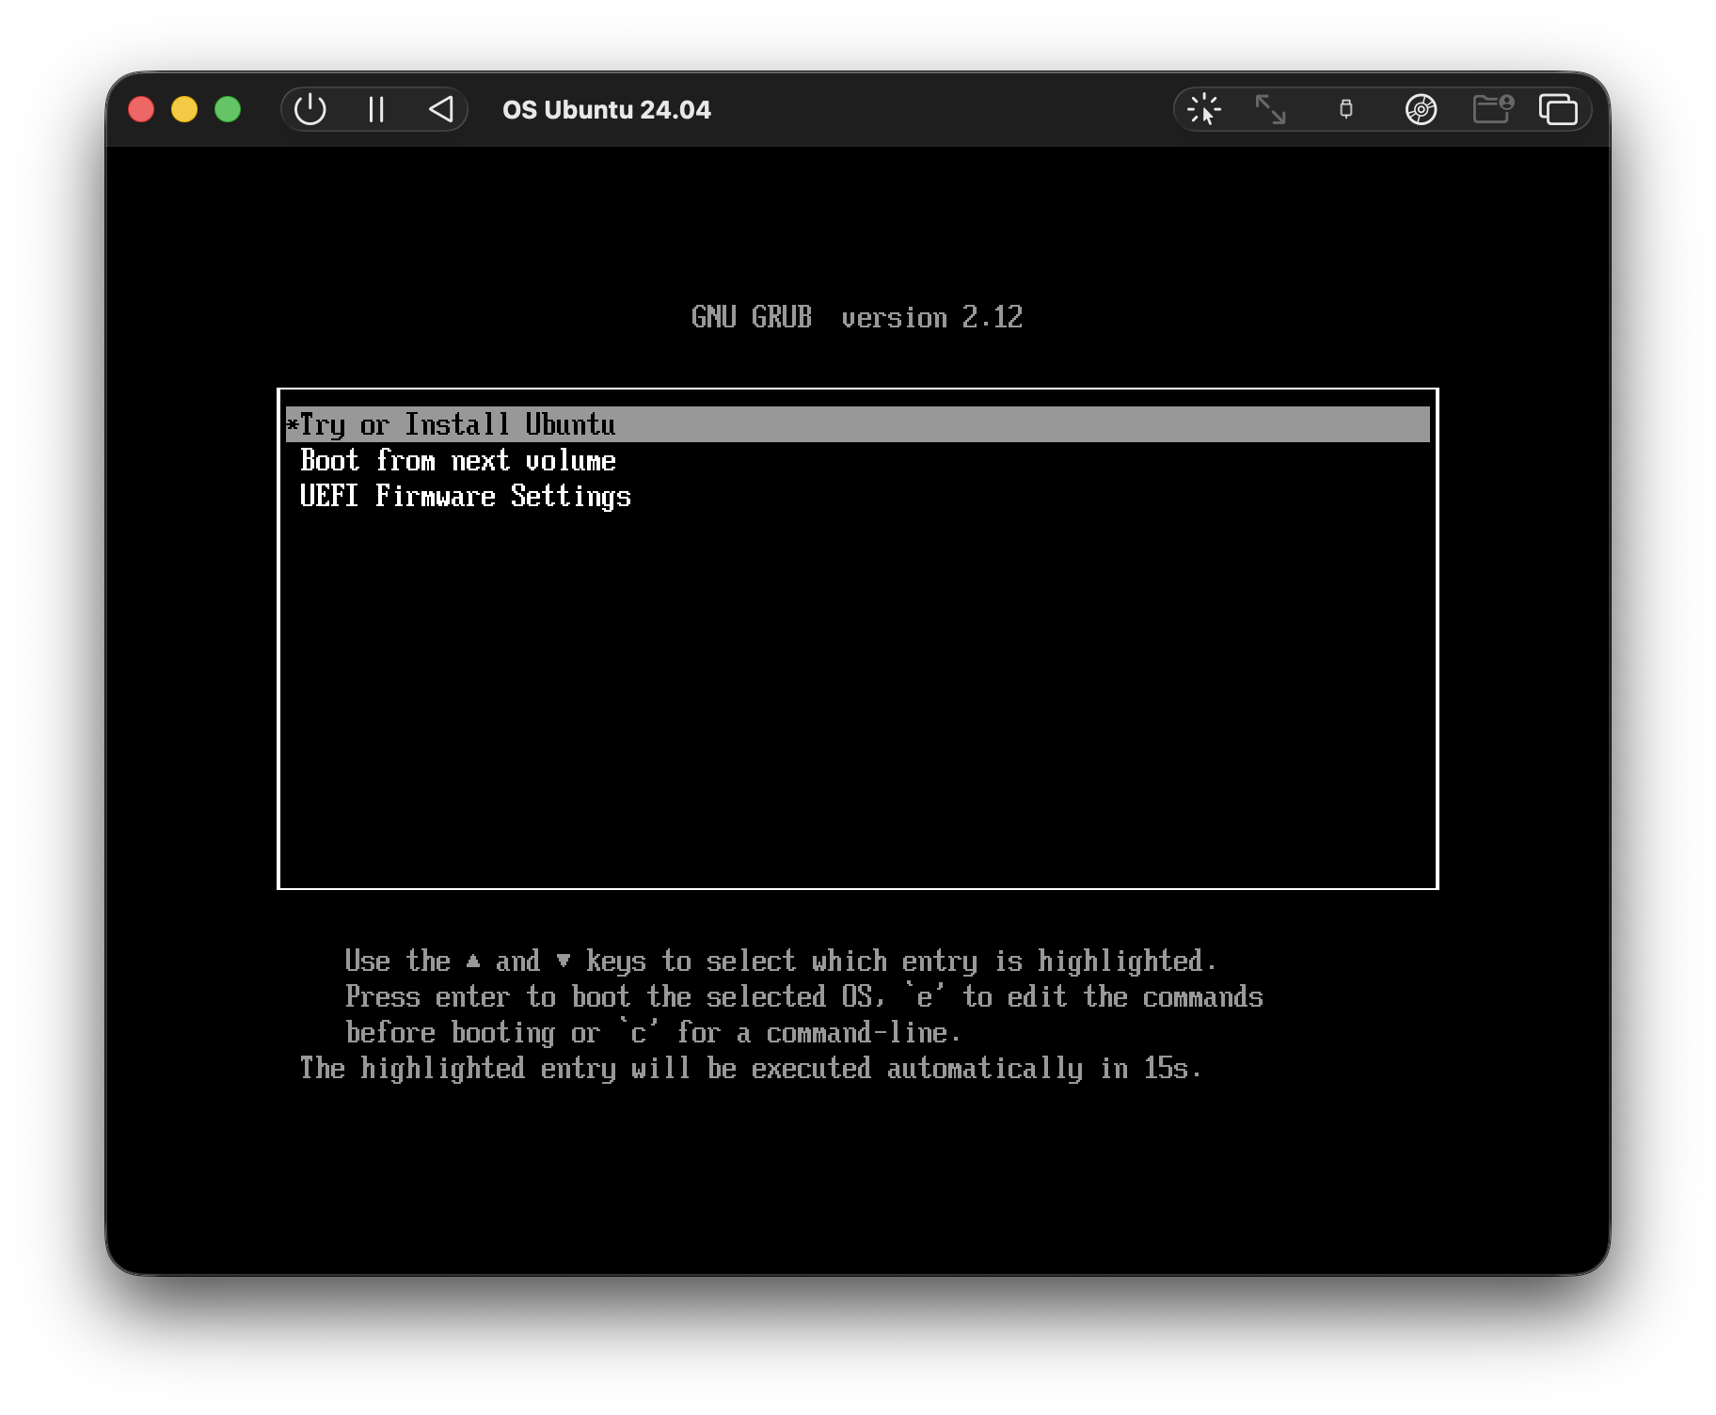This screenshot has width=1716, height=1415.
Task: Click the GNU GRUB version 2.12 title
Action: 857,316
